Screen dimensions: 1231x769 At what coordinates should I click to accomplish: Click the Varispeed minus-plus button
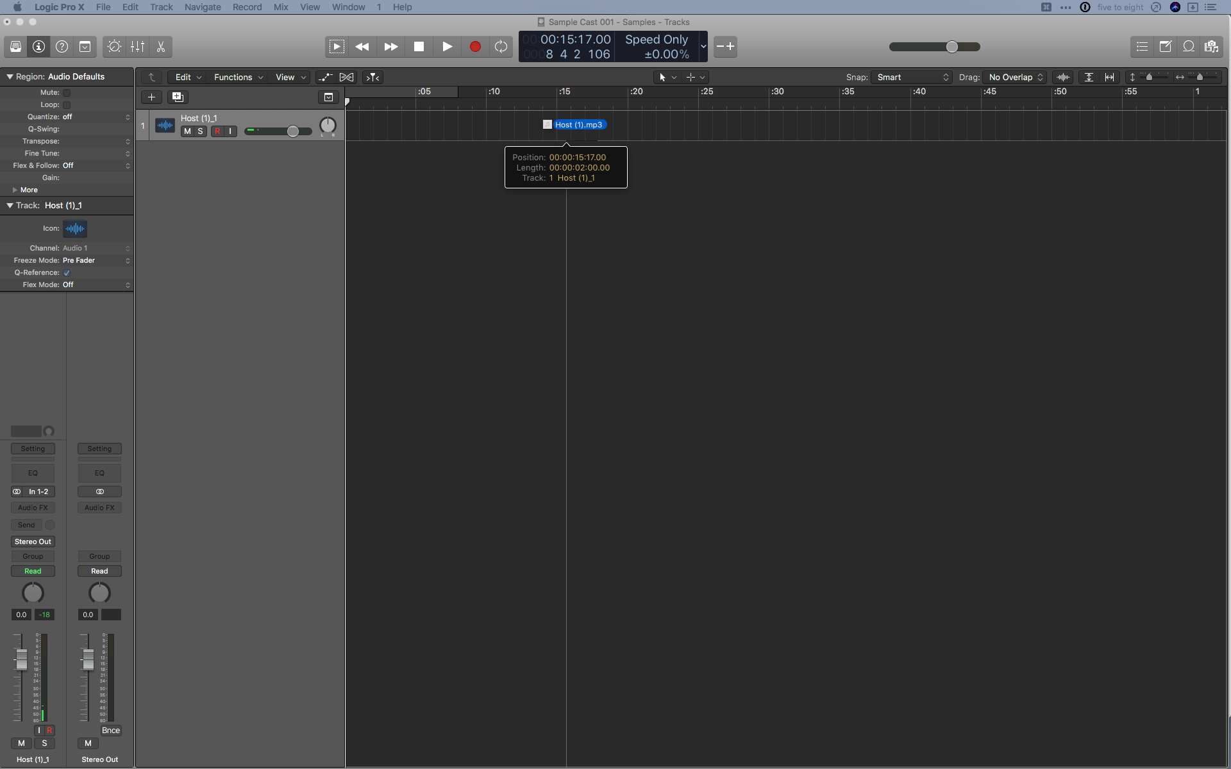coord(725,47)
